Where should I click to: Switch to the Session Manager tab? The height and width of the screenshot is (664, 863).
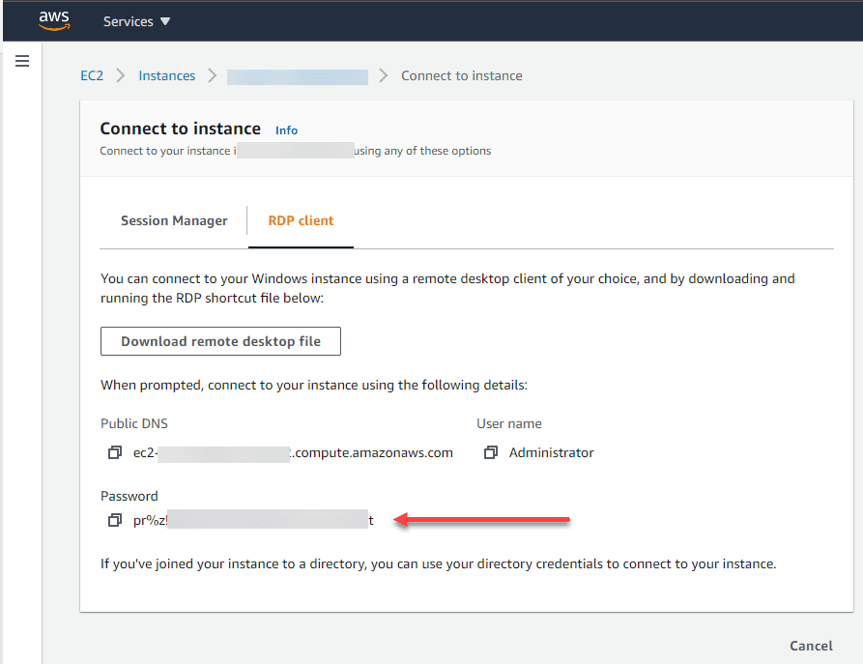174,220
